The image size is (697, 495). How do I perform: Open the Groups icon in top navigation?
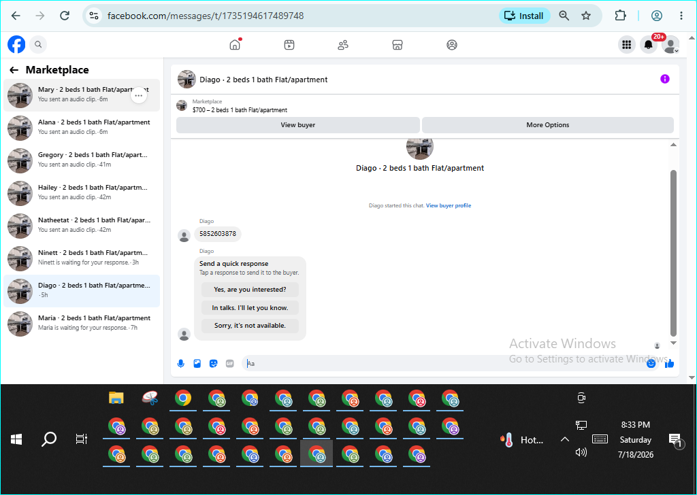(452, 45)
